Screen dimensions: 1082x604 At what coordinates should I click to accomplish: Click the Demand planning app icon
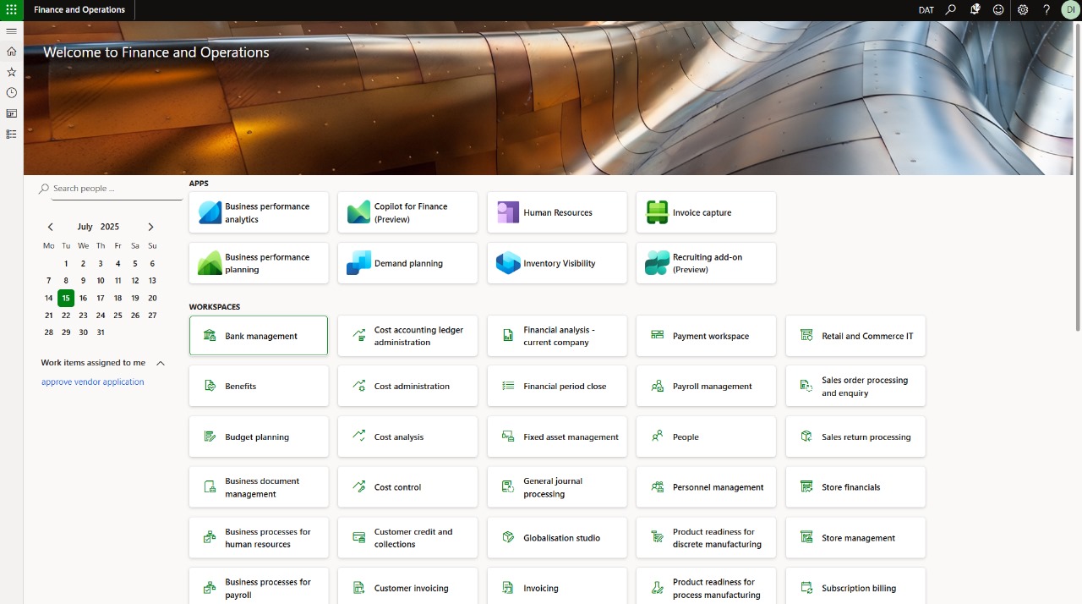[x=359, y=263]
